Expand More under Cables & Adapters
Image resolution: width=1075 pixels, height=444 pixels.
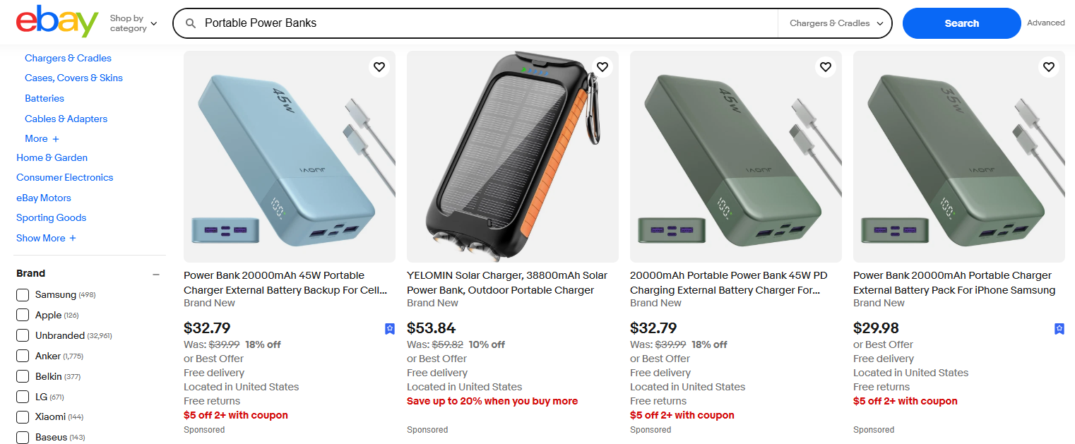(41, 138)
